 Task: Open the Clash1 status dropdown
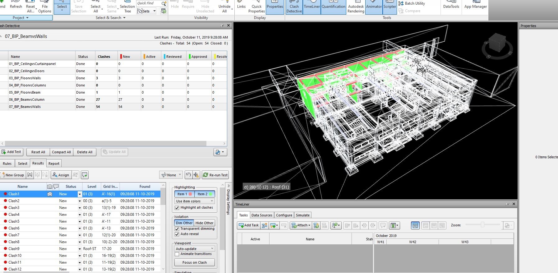80,194
